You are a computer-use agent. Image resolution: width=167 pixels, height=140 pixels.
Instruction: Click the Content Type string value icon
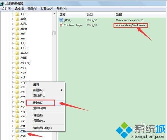(61, 25)
